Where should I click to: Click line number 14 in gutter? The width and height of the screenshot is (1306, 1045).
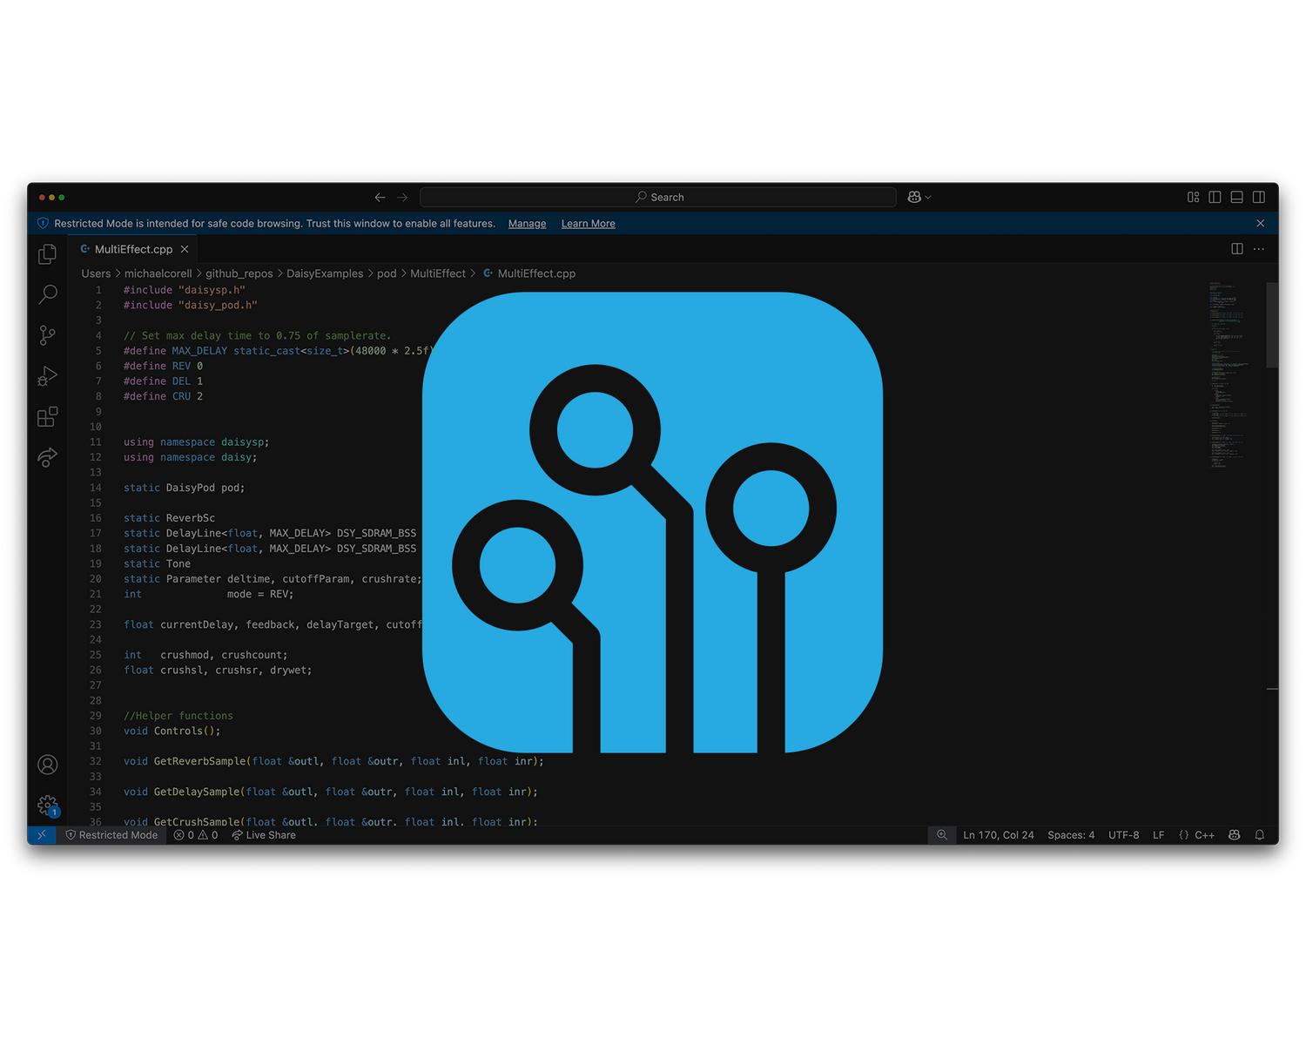(x=96, y=488)
